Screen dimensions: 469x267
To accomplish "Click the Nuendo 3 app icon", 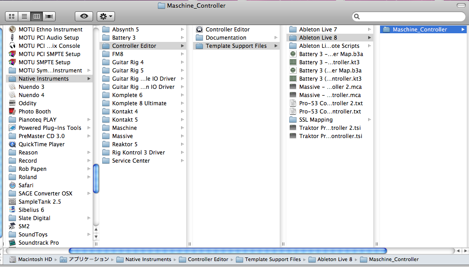I will [x=12, y=87].
